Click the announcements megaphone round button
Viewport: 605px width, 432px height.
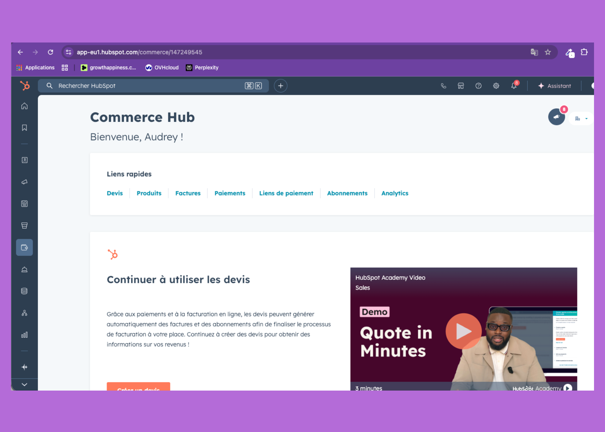click(x=557, y=117)
